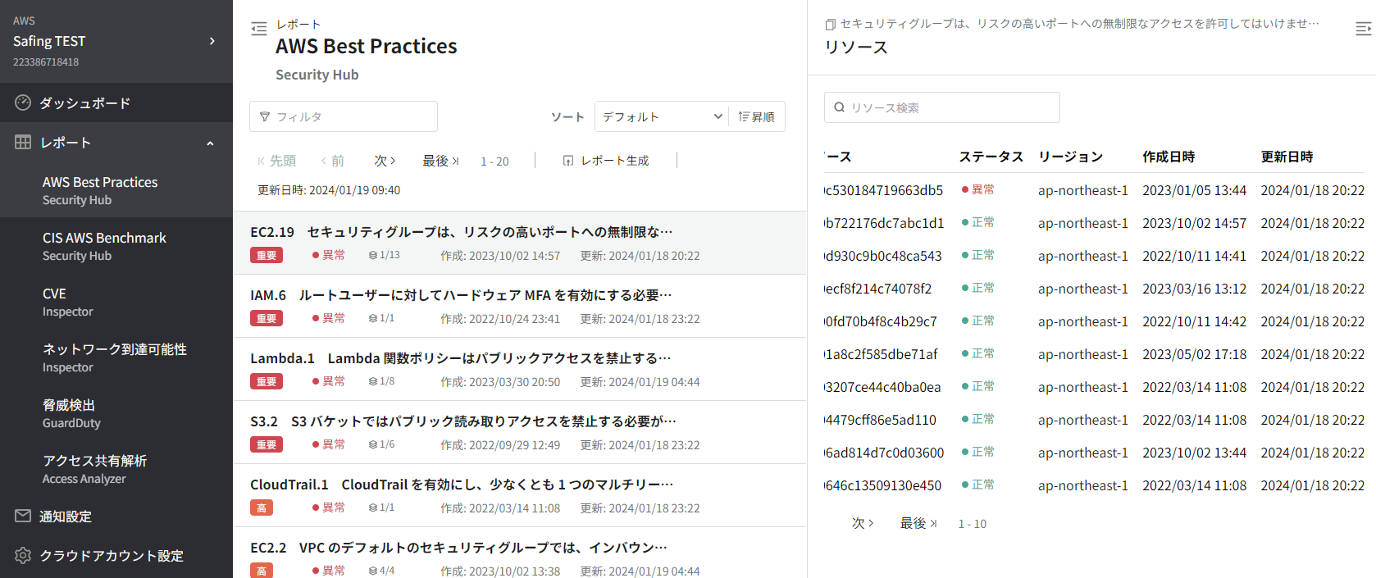The width and height of the screenshot is (1376, 578).
Task: Open the dashboard gauge icon
Action: (23, 102)
